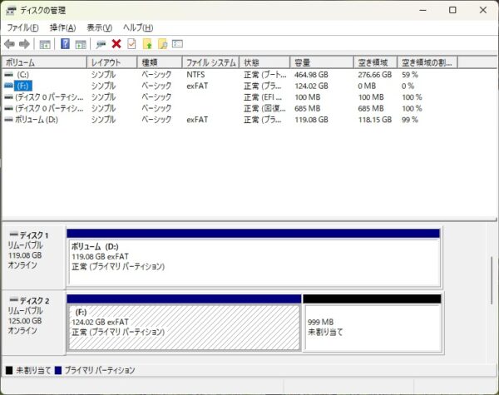Click the ディスク 1 disk icon
The width and height of the screenshot is (499, 395).
[13, 235]
